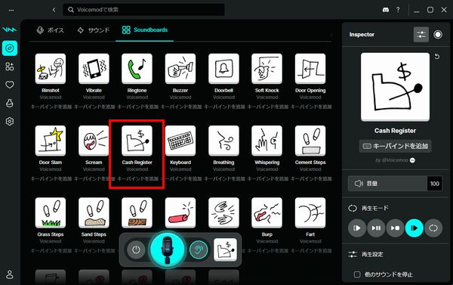453x285 pixels.
Task: Open settings gear in sidebar
Action: point(10,121)
